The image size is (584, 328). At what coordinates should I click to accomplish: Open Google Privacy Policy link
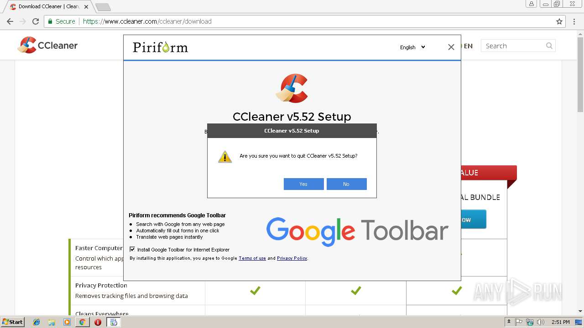292,258
